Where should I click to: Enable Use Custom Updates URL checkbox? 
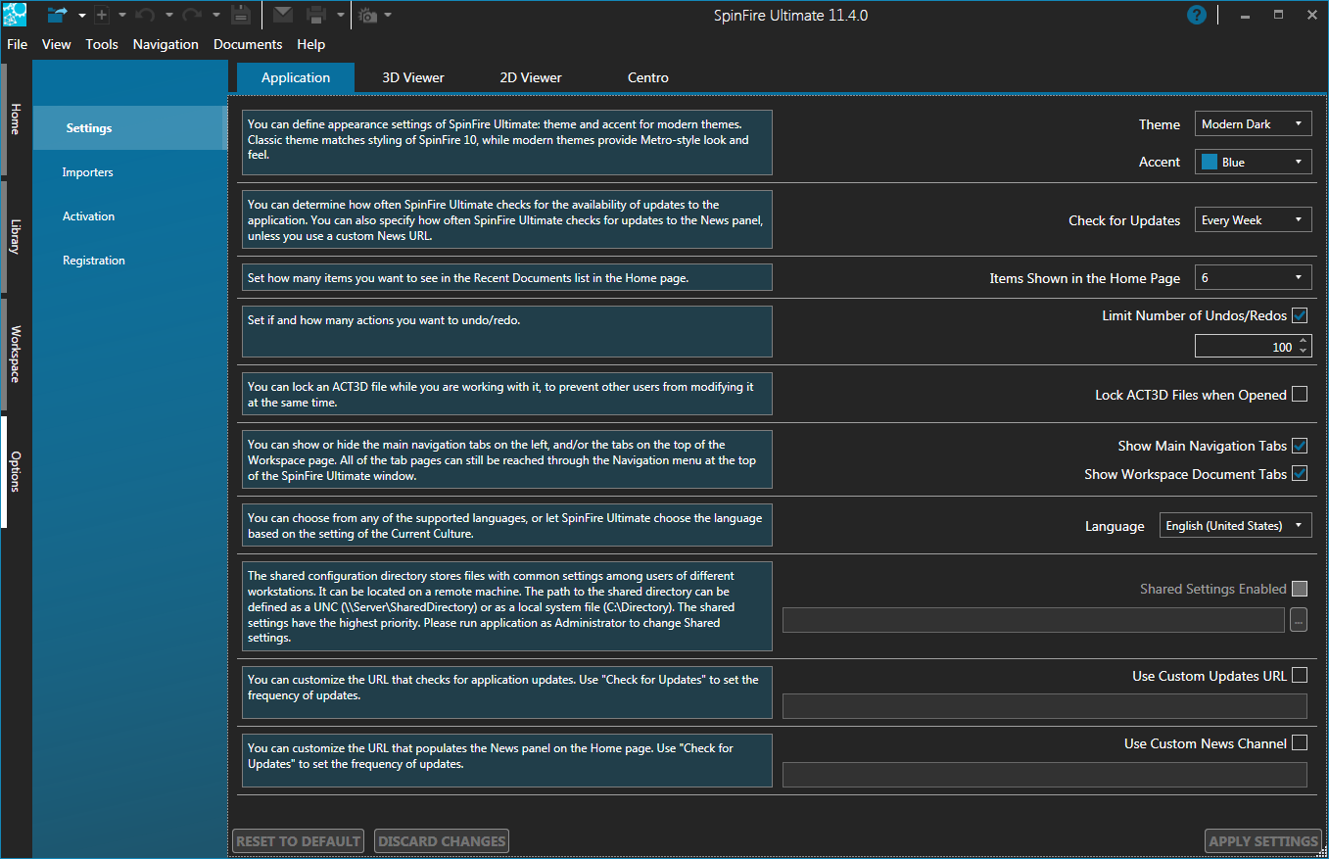click(x=1300, y=675)
